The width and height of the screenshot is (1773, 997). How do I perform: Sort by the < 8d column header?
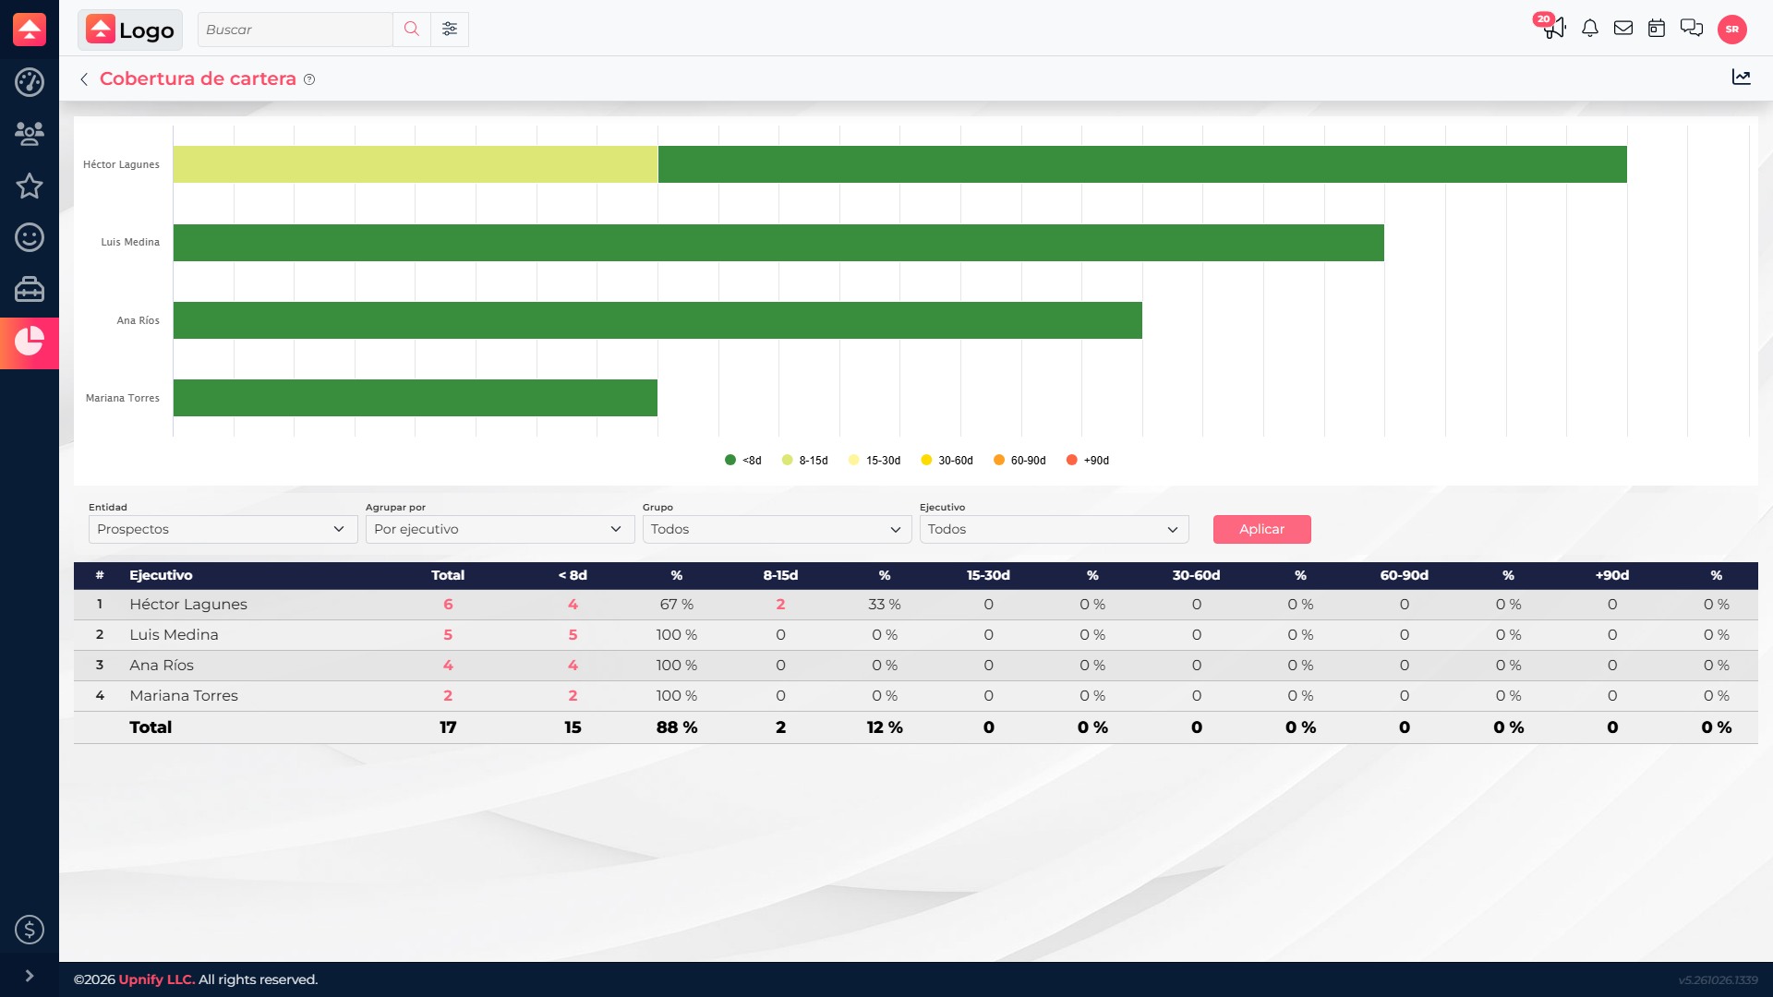tap(573, 575)
